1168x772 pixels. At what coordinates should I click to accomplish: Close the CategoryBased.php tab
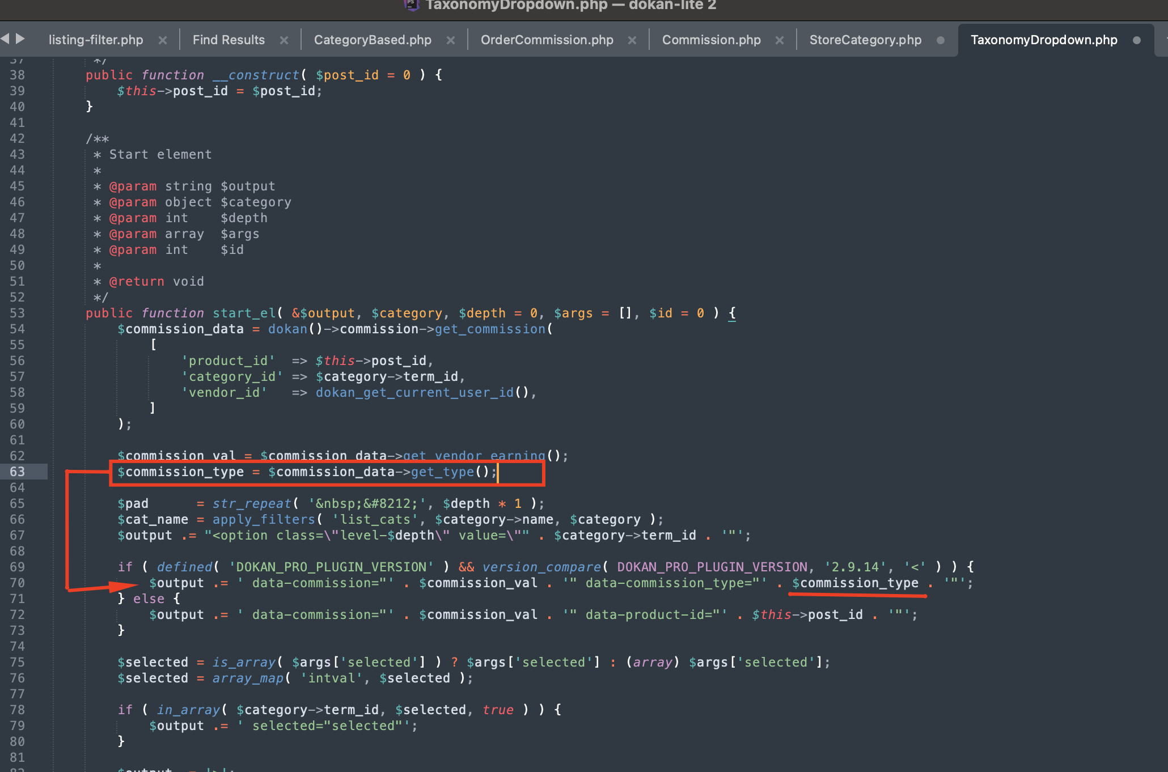coord(451,40)
